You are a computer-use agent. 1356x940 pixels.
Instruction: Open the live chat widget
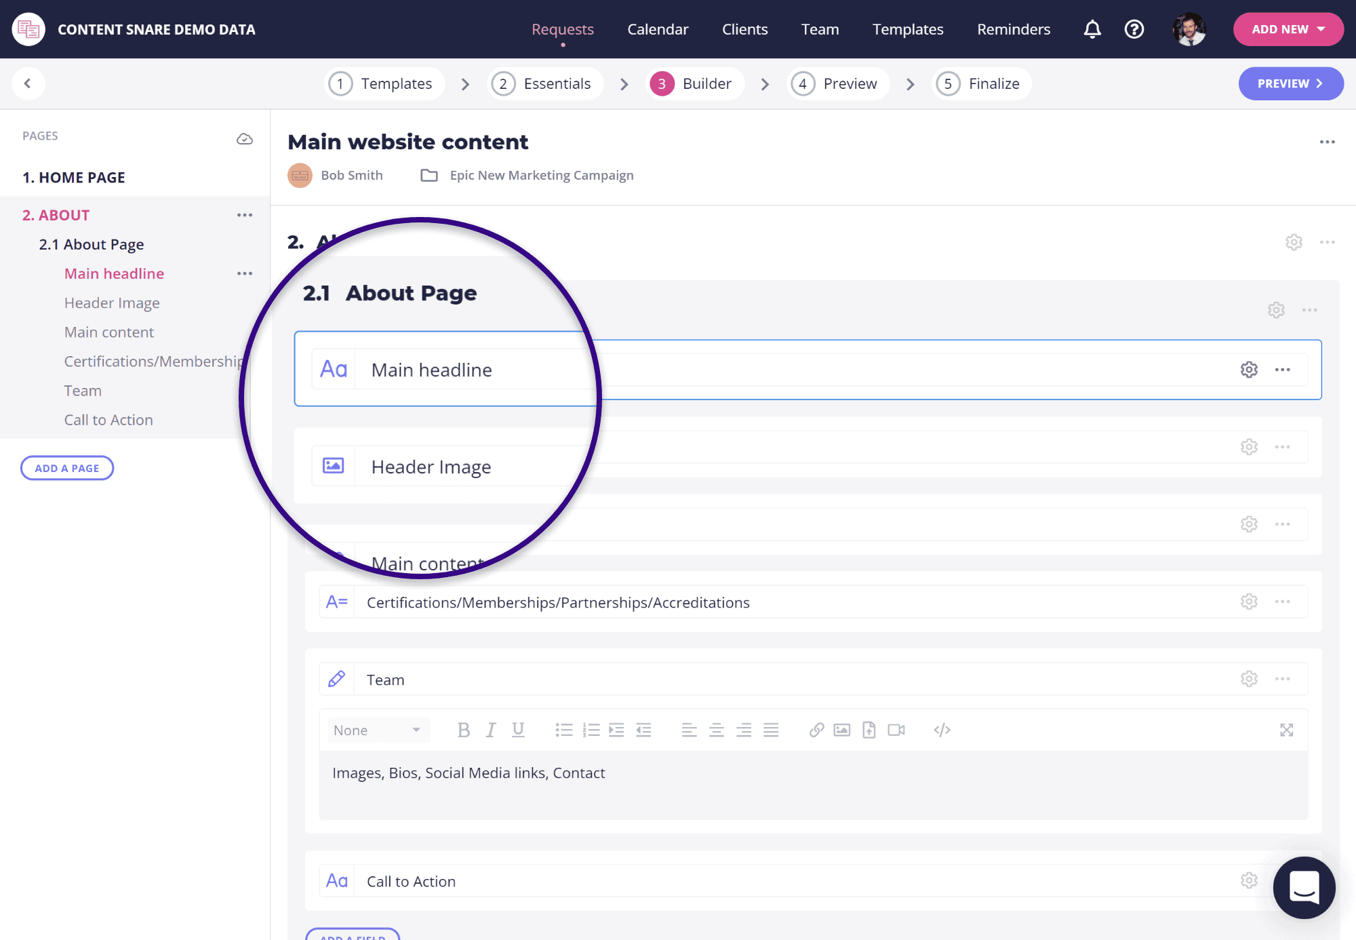(x=1304, y=887)
